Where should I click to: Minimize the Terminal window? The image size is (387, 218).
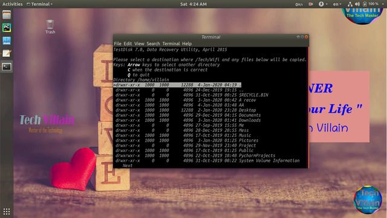point(298,37)
